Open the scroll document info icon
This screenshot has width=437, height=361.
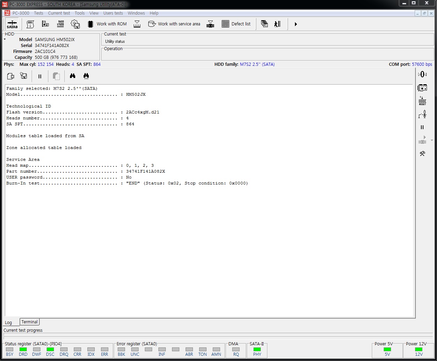[30, 24]
